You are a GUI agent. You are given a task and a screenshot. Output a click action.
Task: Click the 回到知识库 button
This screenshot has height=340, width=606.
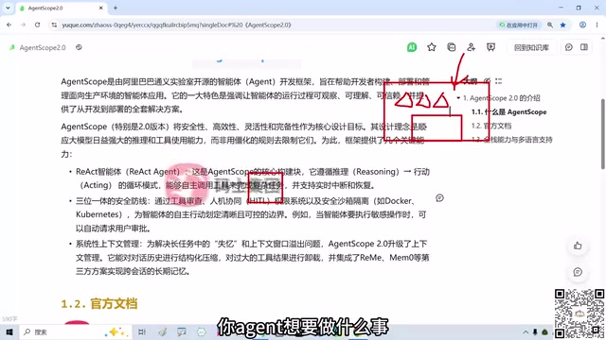pyautogui.click(x=531, y=47)
